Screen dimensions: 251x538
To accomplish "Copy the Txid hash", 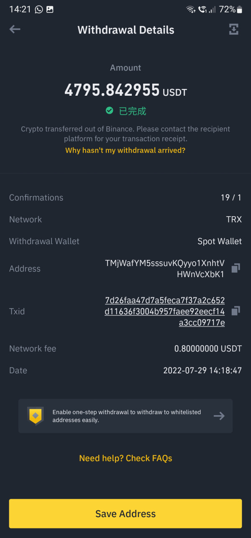I will pyautogui.click(x=236, y=311).
